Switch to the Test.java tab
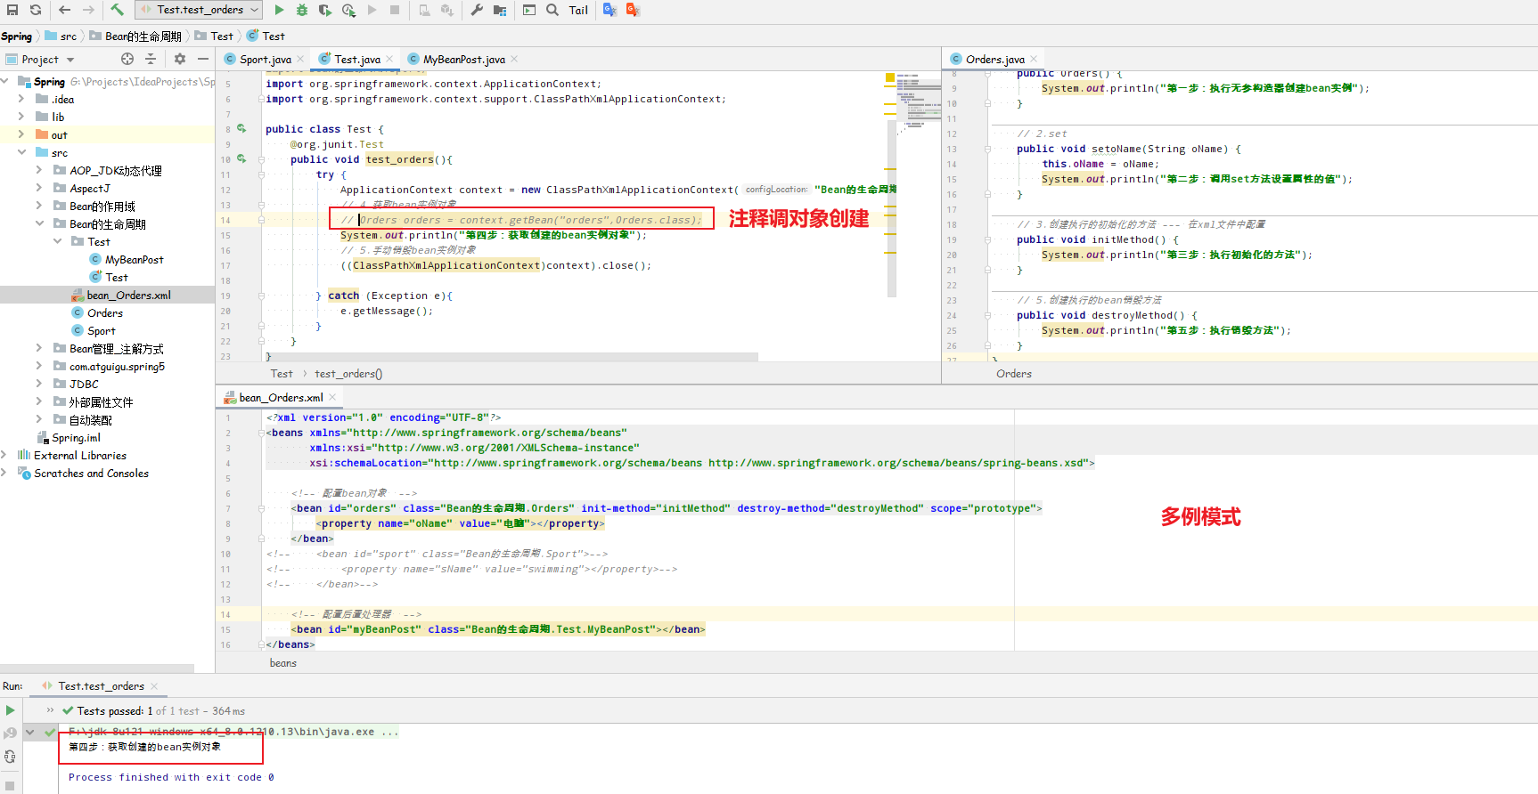Image resolution: width=1538 pixels, height=794 pixels. tap(357, 60)
